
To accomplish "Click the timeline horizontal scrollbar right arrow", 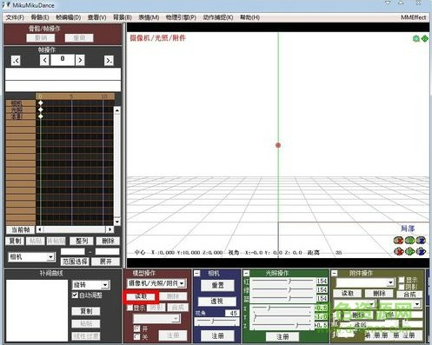I will click(110, 229).
